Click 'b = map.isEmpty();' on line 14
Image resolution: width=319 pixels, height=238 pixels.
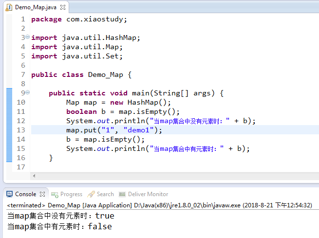tap(105, 139)
